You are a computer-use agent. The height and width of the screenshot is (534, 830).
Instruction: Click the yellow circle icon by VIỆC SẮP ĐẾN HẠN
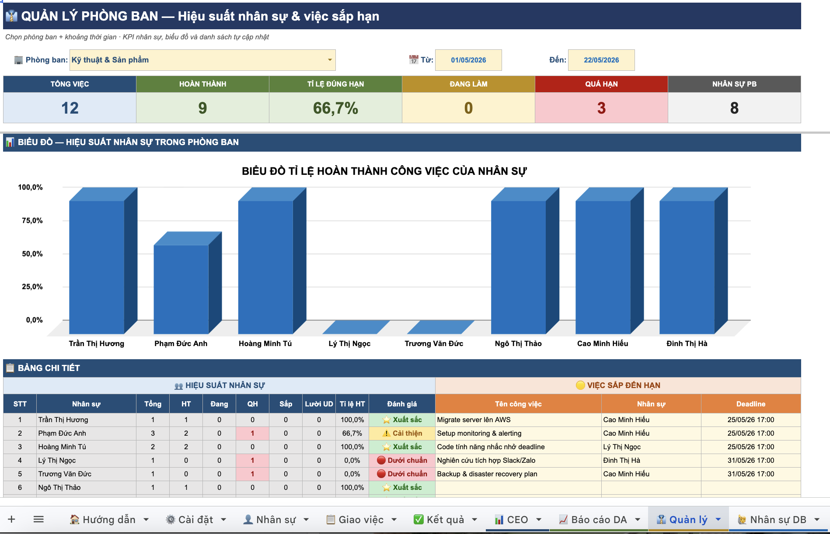point(580,385)
